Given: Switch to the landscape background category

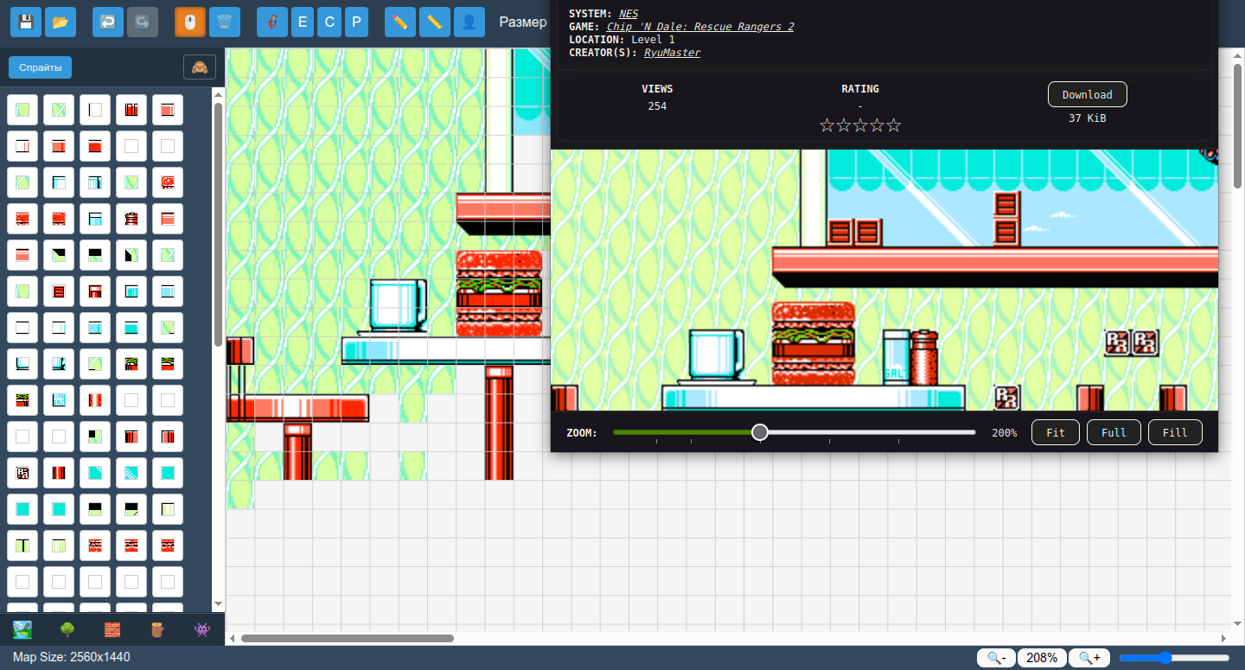Looking at the screenshot, I should 23,629.
